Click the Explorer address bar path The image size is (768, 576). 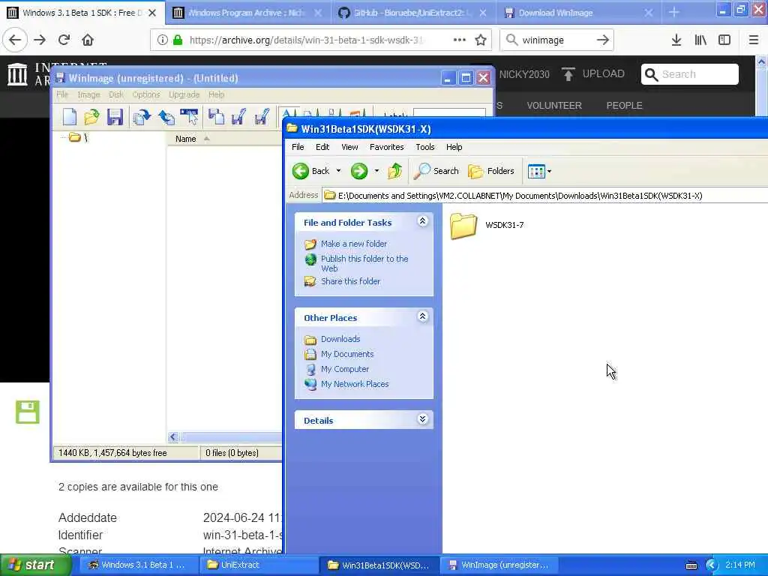point(520,196)
